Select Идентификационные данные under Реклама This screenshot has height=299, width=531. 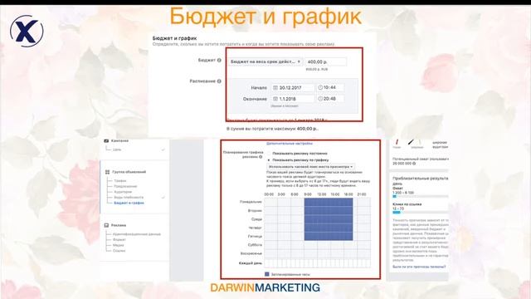137,234
